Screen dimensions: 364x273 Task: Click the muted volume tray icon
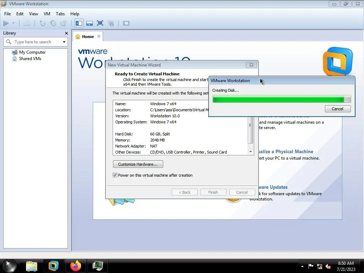(x=328, y=267)
